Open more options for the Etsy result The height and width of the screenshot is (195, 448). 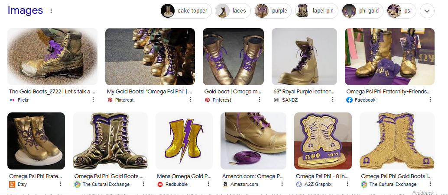pyautogui.click(x=61, y=184)
